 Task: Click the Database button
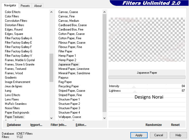(14, 125)
